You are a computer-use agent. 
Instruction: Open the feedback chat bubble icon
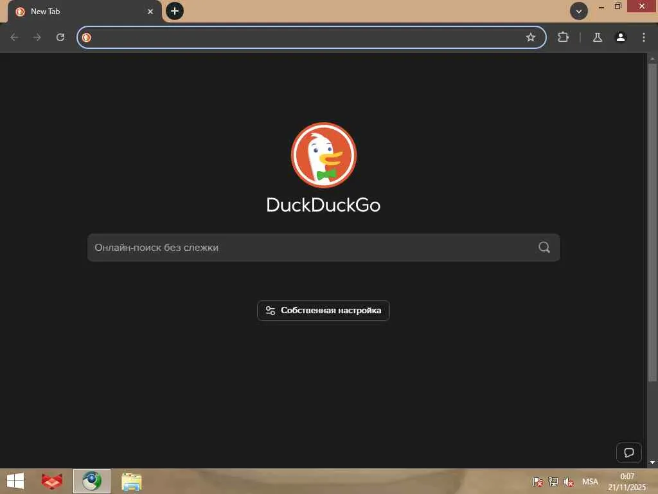628,453
